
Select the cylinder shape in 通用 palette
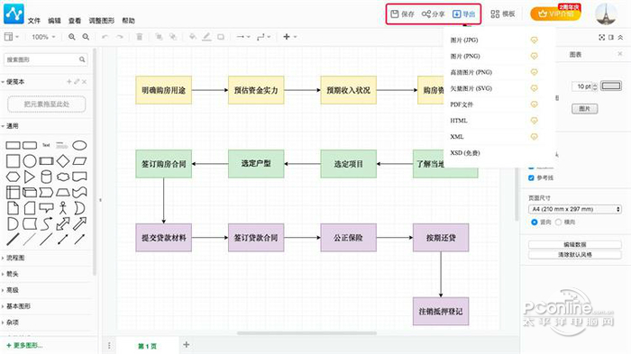coord(46,177)
